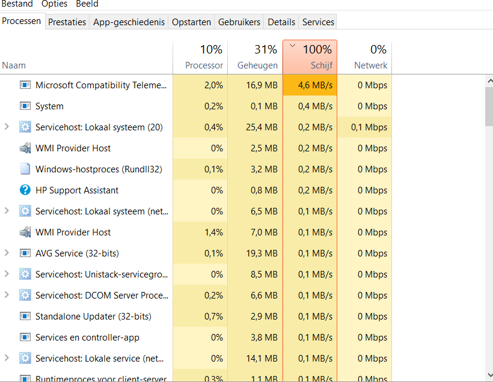This screenshot has height=382, width=493.
Task: Select the Services en controller-app name
Action: (x=87, y=338)
